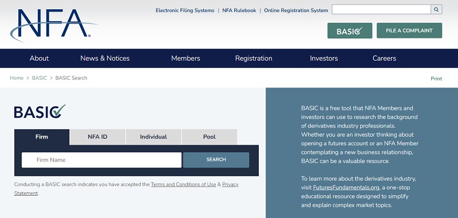Screen dimensions: 458x218
Task: Open the News & Notices menu
Action: point(105,58)
